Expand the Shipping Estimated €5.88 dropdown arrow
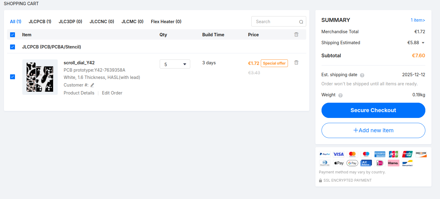 pyautogui.click(x=423, y=43)
